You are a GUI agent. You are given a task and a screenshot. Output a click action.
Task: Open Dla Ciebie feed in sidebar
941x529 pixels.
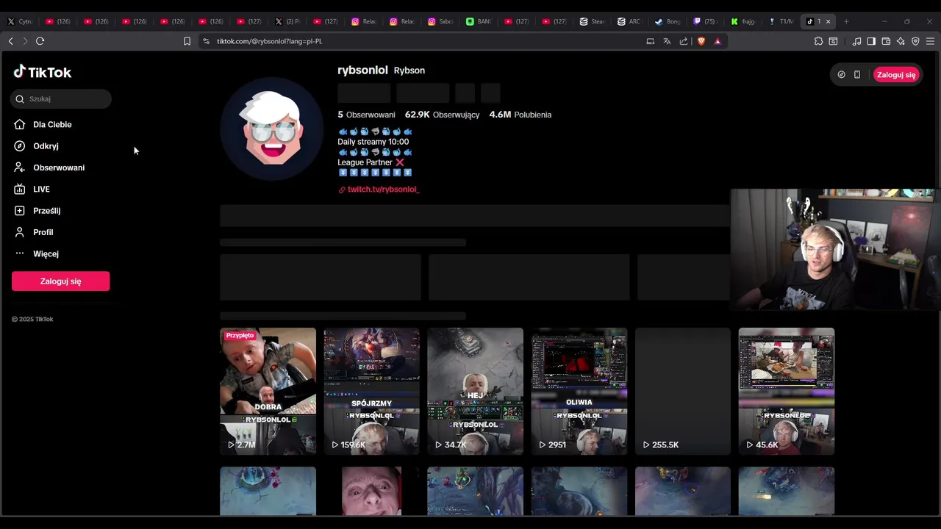(x=52, y=125)
